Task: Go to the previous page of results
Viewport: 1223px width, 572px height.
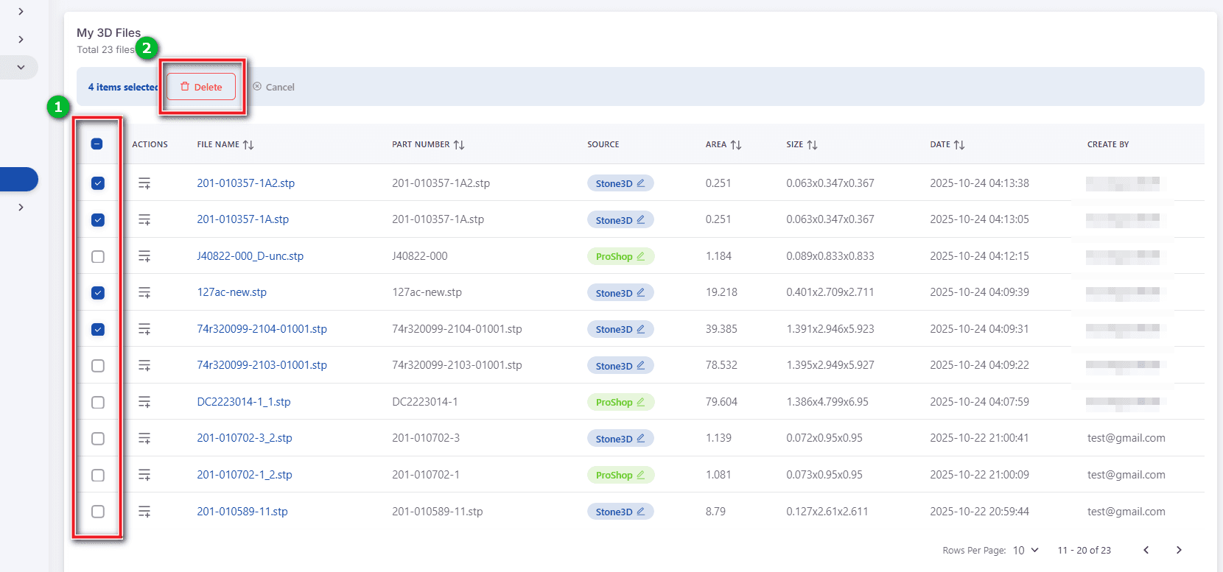Action: (1146, 550)
